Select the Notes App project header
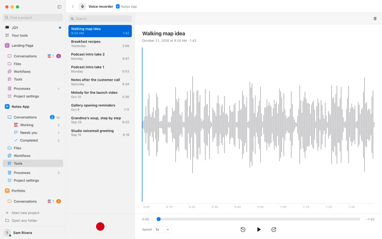Screen dimensions: 382x239 click(x=33, y=107)
